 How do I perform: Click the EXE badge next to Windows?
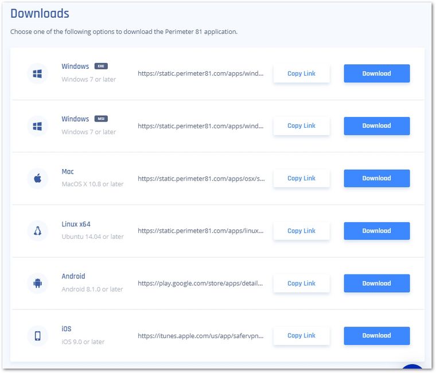tap(101, 66)
